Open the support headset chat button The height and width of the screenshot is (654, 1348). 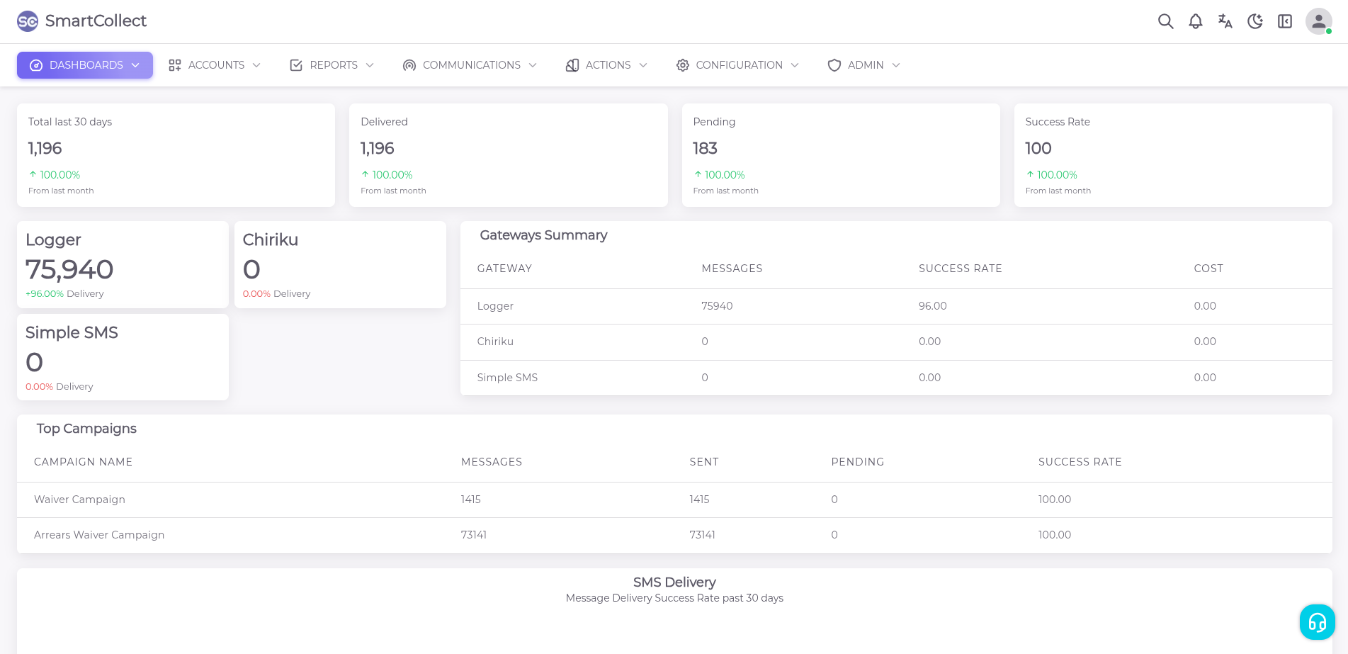coord(1317,622)
